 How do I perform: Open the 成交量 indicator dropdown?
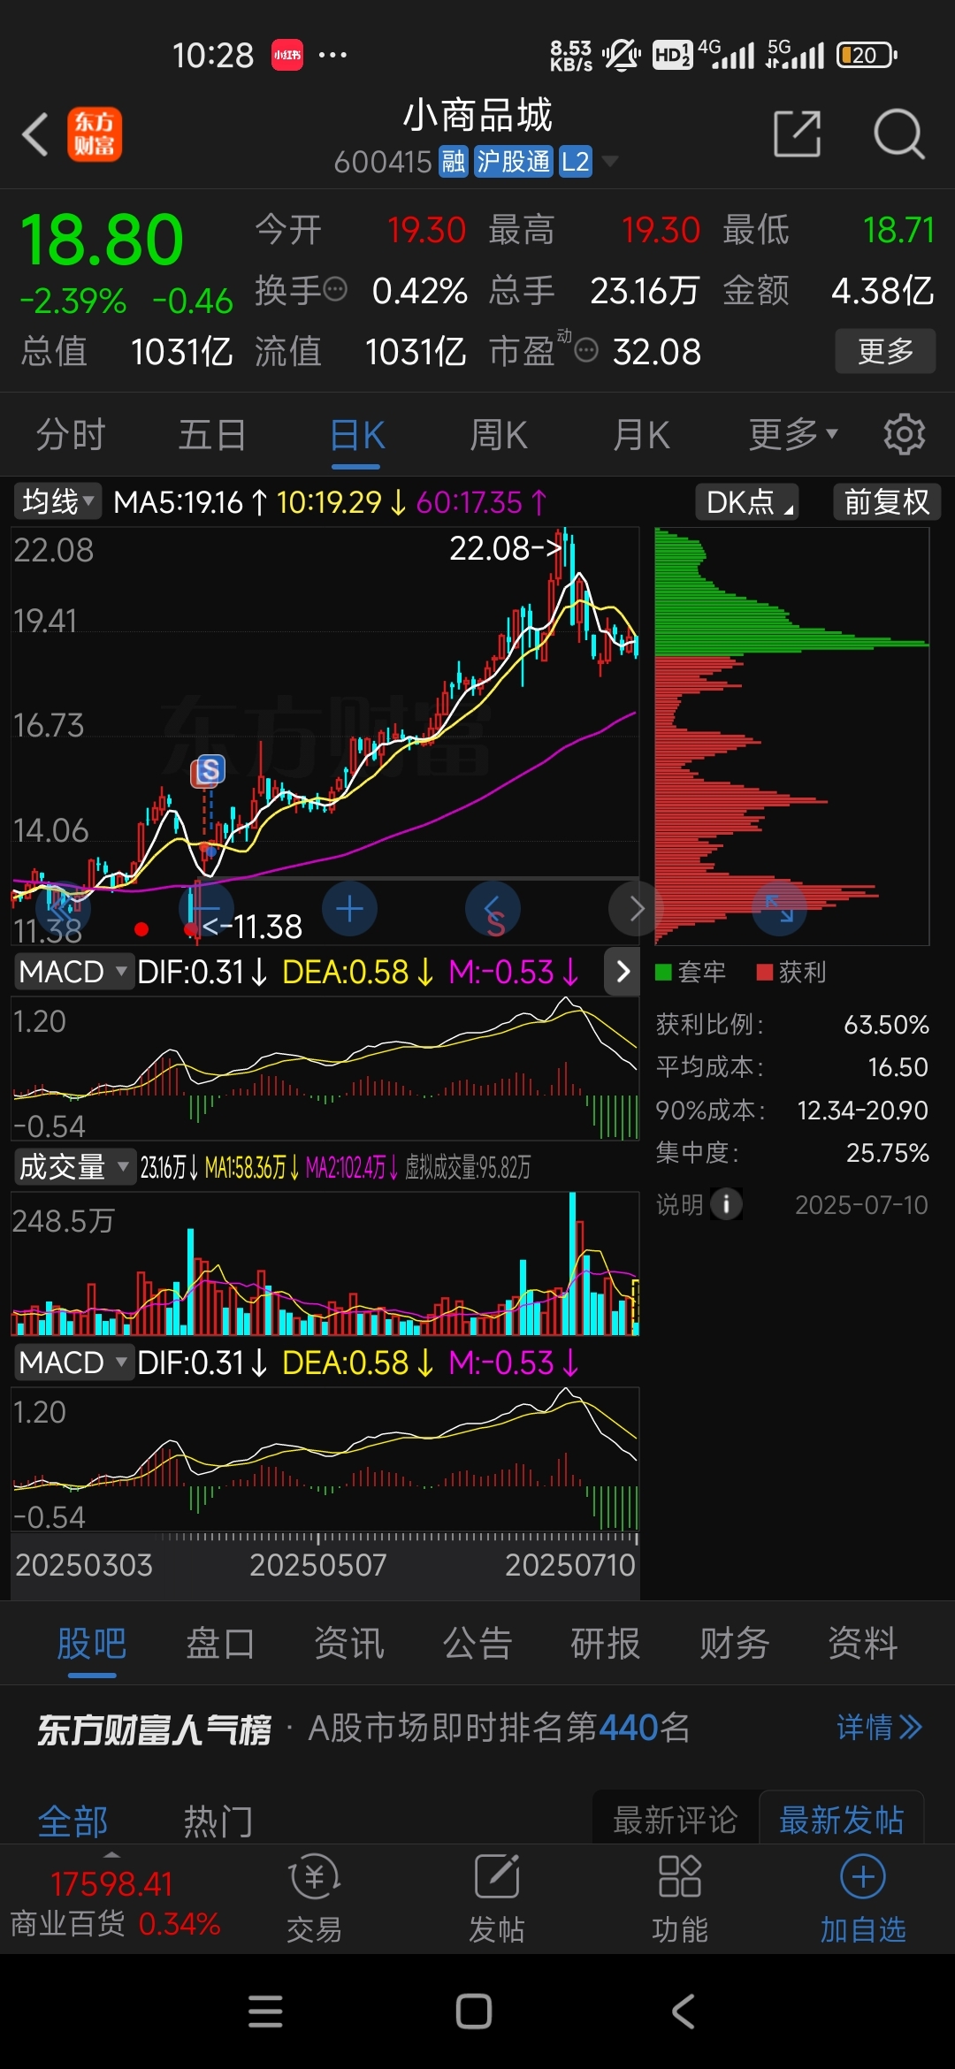pyautogui.click(x=74, y=1167)
